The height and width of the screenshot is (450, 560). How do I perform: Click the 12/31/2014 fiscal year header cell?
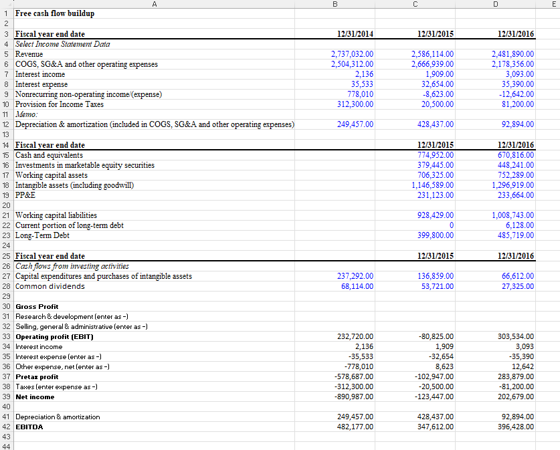tap(355, 34)
